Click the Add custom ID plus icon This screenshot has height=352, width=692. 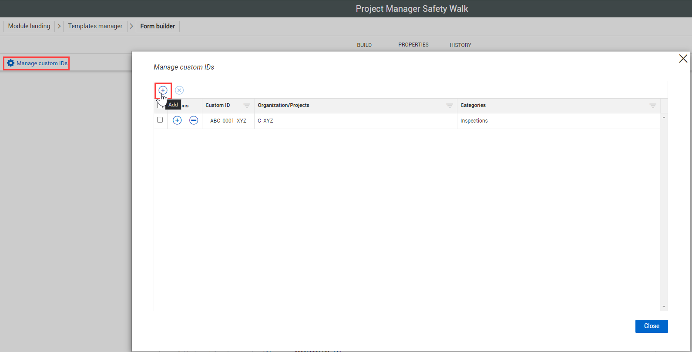[x=163, y=90]
